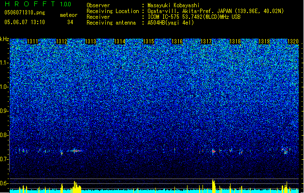Click the version number 1.0.0
The image size is (304, 193).
point(66,4)
